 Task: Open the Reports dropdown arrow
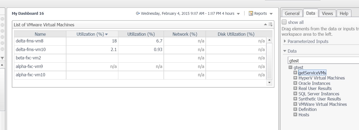(271, 14)
